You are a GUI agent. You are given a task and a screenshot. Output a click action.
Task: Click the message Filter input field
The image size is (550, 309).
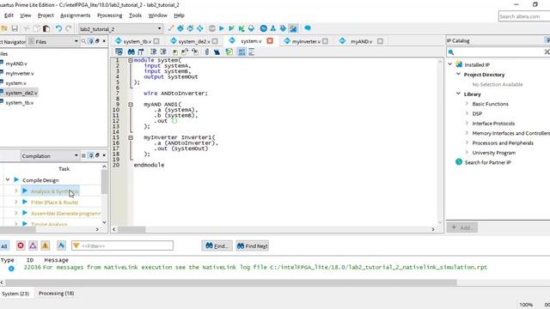pos(122,245)
